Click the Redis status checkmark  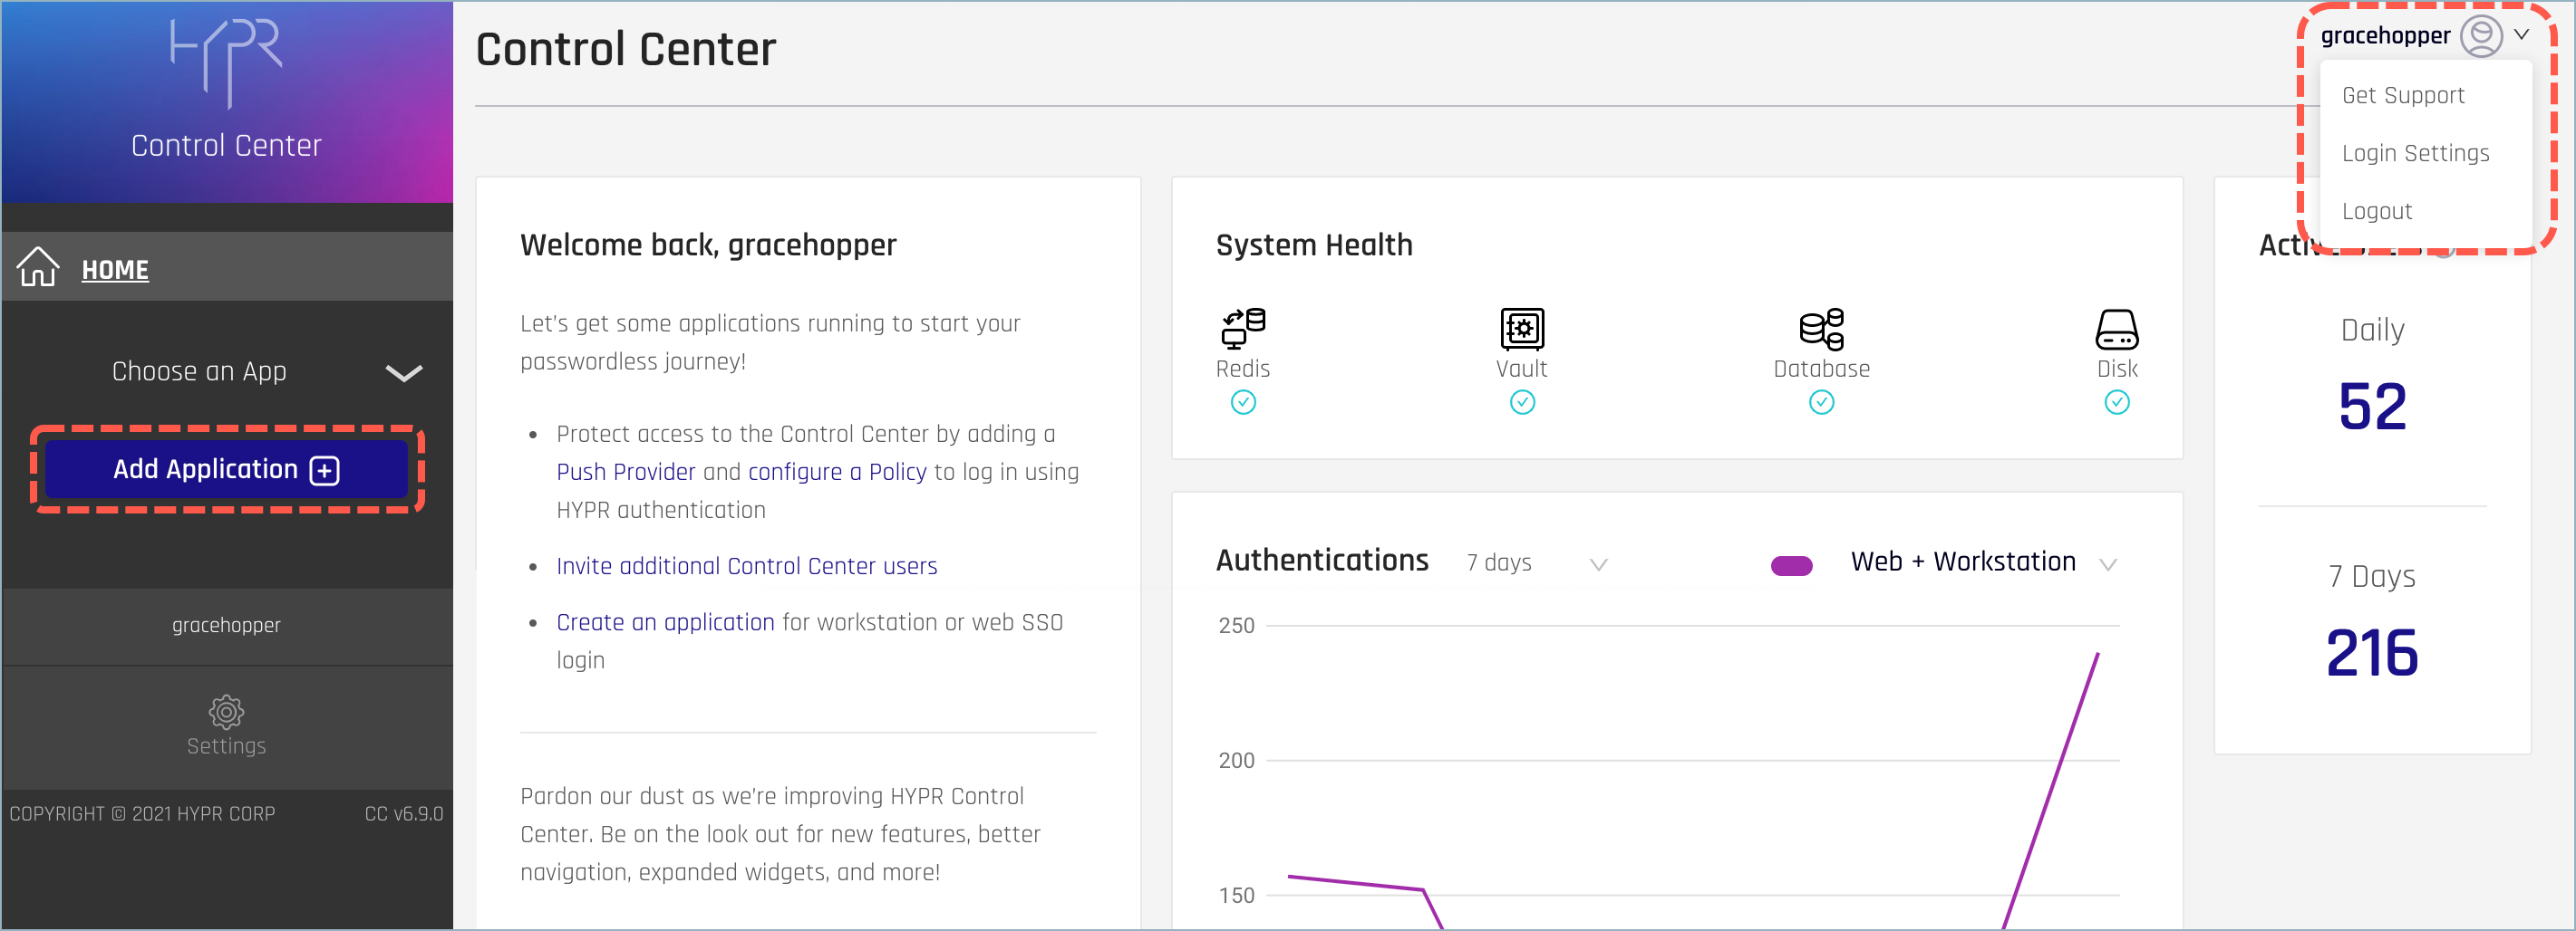(1243, 403)
